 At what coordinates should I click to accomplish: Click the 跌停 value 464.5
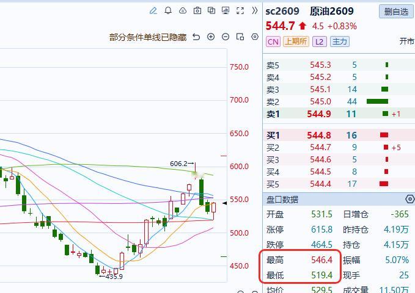click(x=321, y=245)
